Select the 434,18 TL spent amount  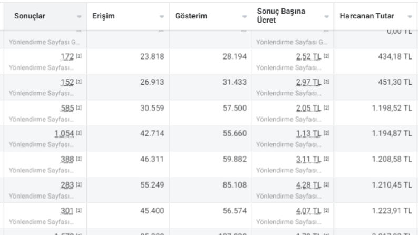[x=395, y=56]
